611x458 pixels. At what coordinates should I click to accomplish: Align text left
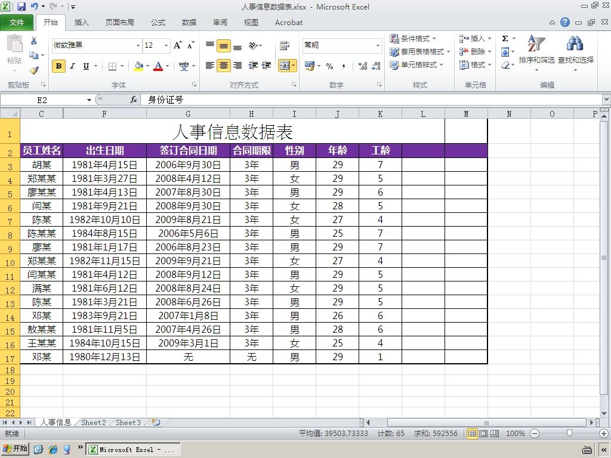pos(209,66)
